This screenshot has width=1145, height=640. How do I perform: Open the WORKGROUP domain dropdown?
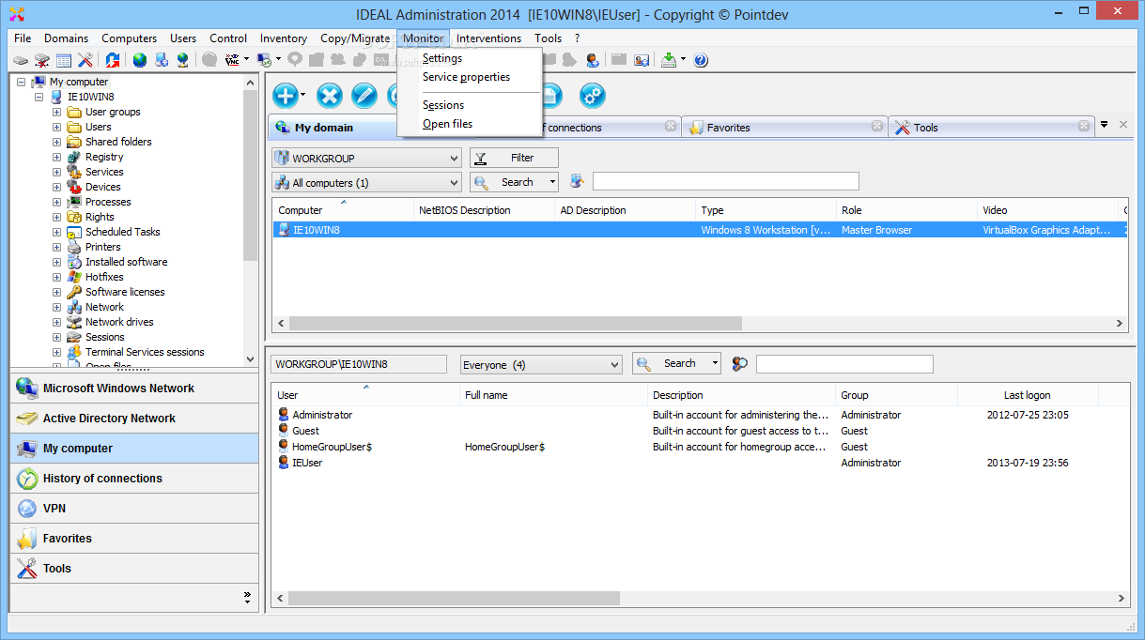pos(366,159)
